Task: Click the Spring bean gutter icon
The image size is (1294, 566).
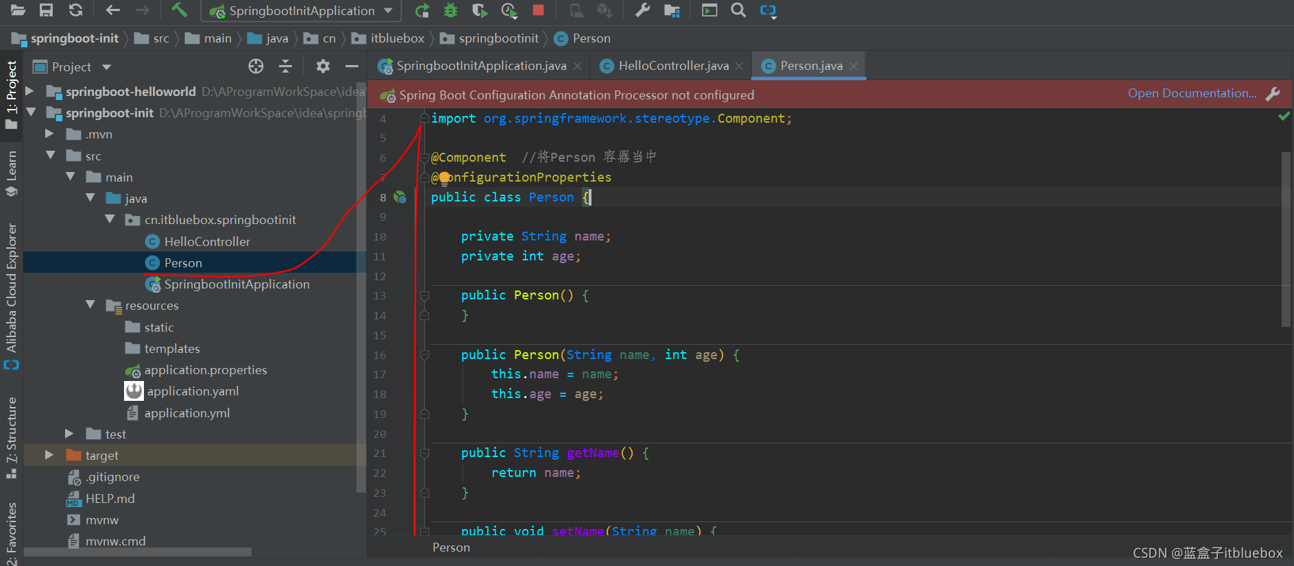Action: pos(400,197)
